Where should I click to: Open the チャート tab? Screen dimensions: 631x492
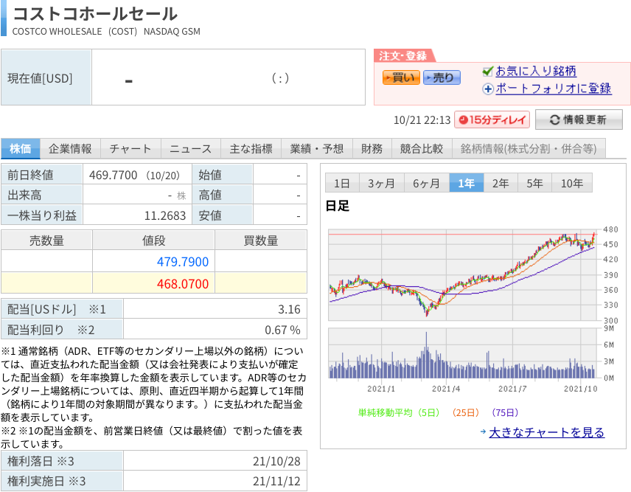[x=130, y=148]
